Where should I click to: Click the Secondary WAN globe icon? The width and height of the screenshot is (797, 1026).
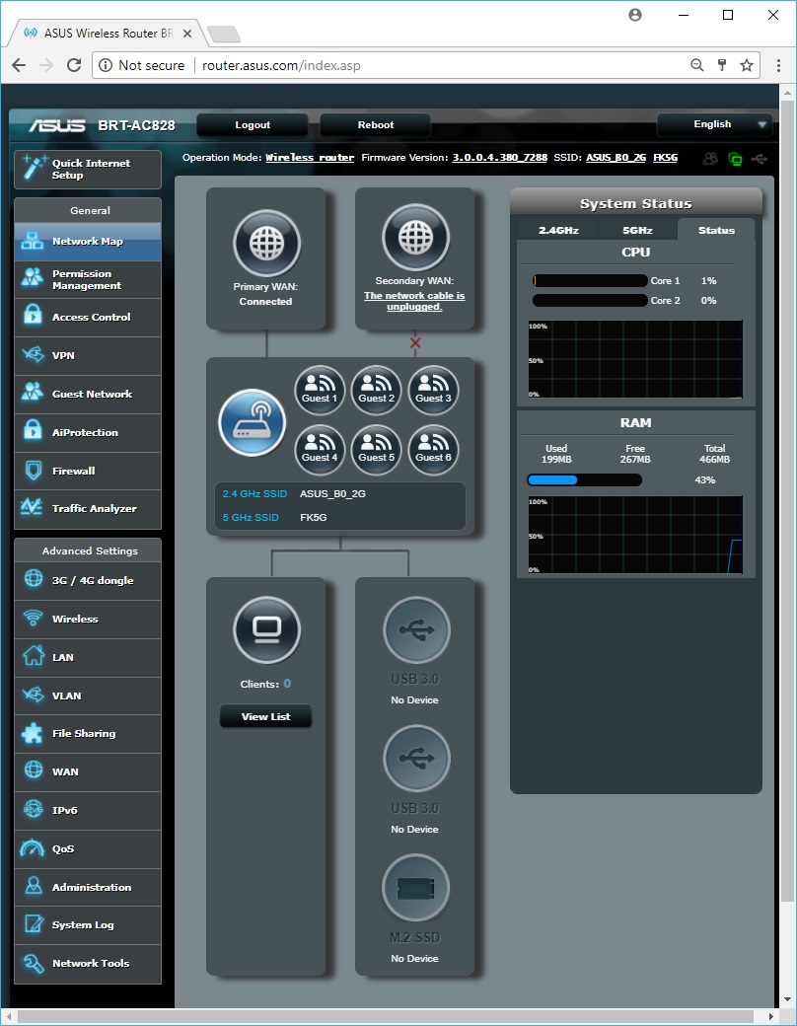[x=414, y=238]
